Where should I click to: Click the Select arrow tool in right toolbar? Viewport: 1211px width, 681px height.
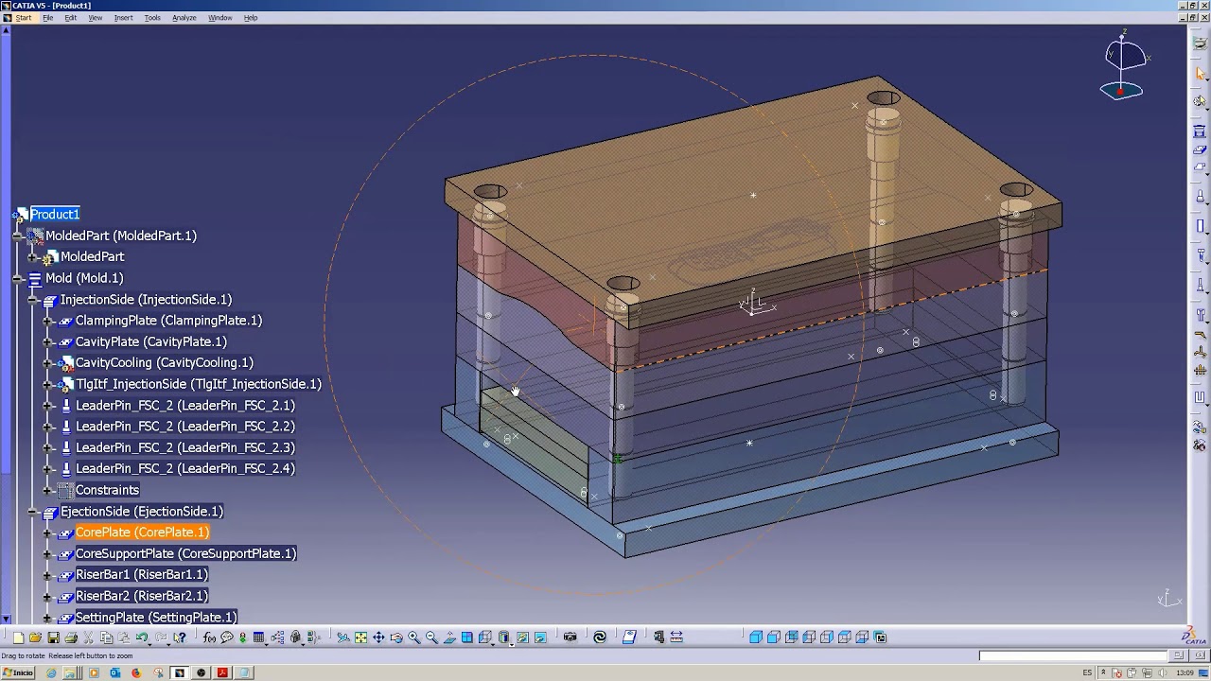1200,74
